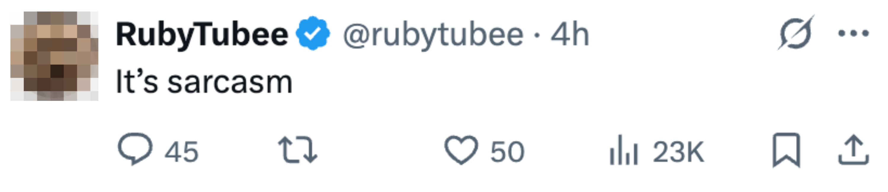
Task: Repost the tweet using retweet icon
Action: [297, 150]
